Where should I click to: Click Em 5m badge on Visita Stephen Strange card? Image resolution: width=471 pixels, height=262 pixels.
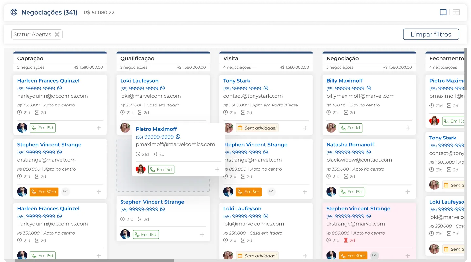pos(249,192)
